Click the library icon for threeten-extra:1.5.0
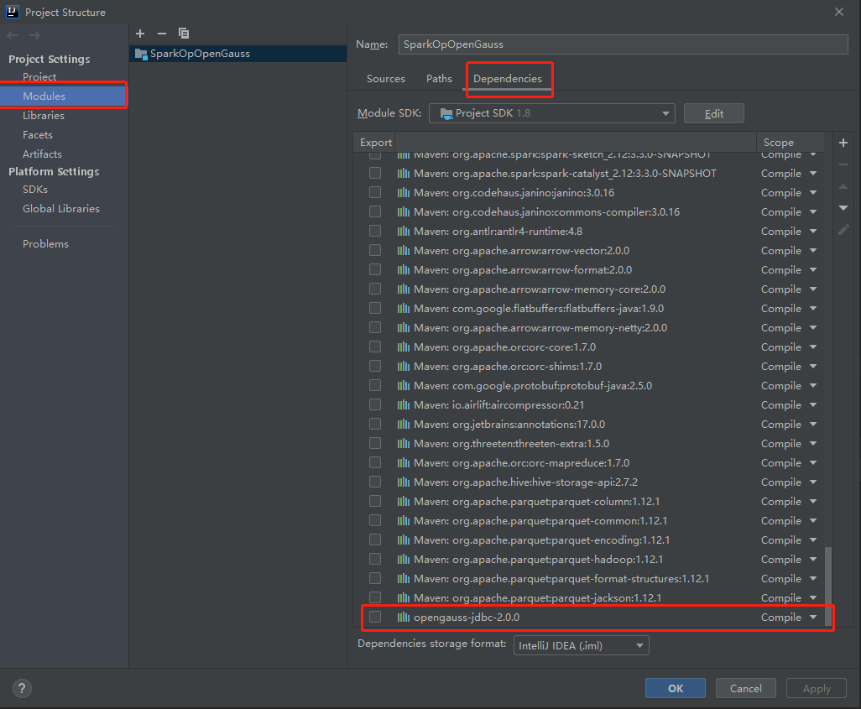 tap(404, 444)
